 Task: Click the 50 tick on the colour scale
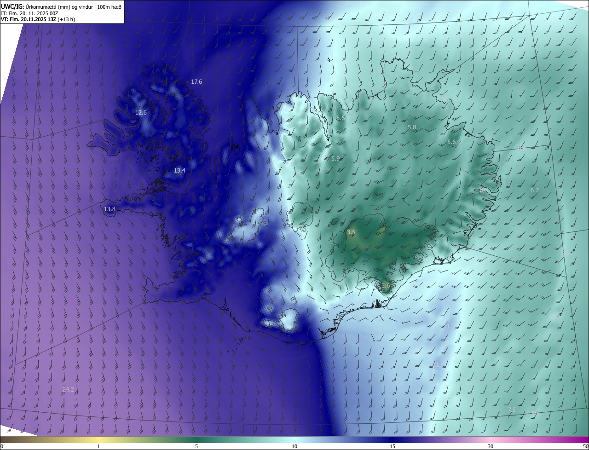[x=585, y=446]
